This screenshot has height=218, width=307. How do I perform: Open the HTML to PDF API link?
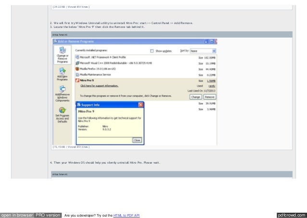(127, 215)
